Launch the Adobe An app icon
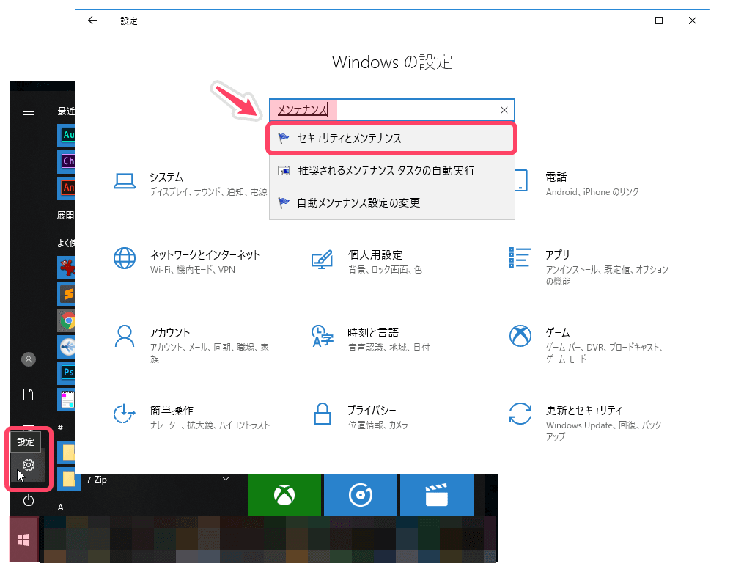 pos(67,188)
